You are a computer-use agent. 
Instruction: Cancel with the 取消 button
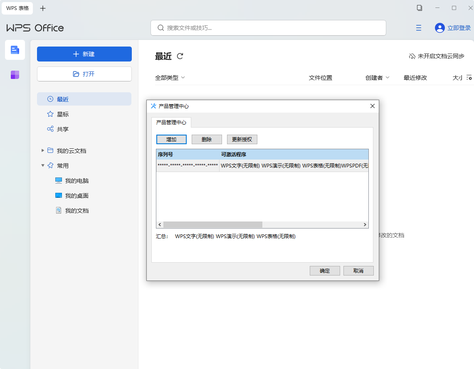point(358,271)
